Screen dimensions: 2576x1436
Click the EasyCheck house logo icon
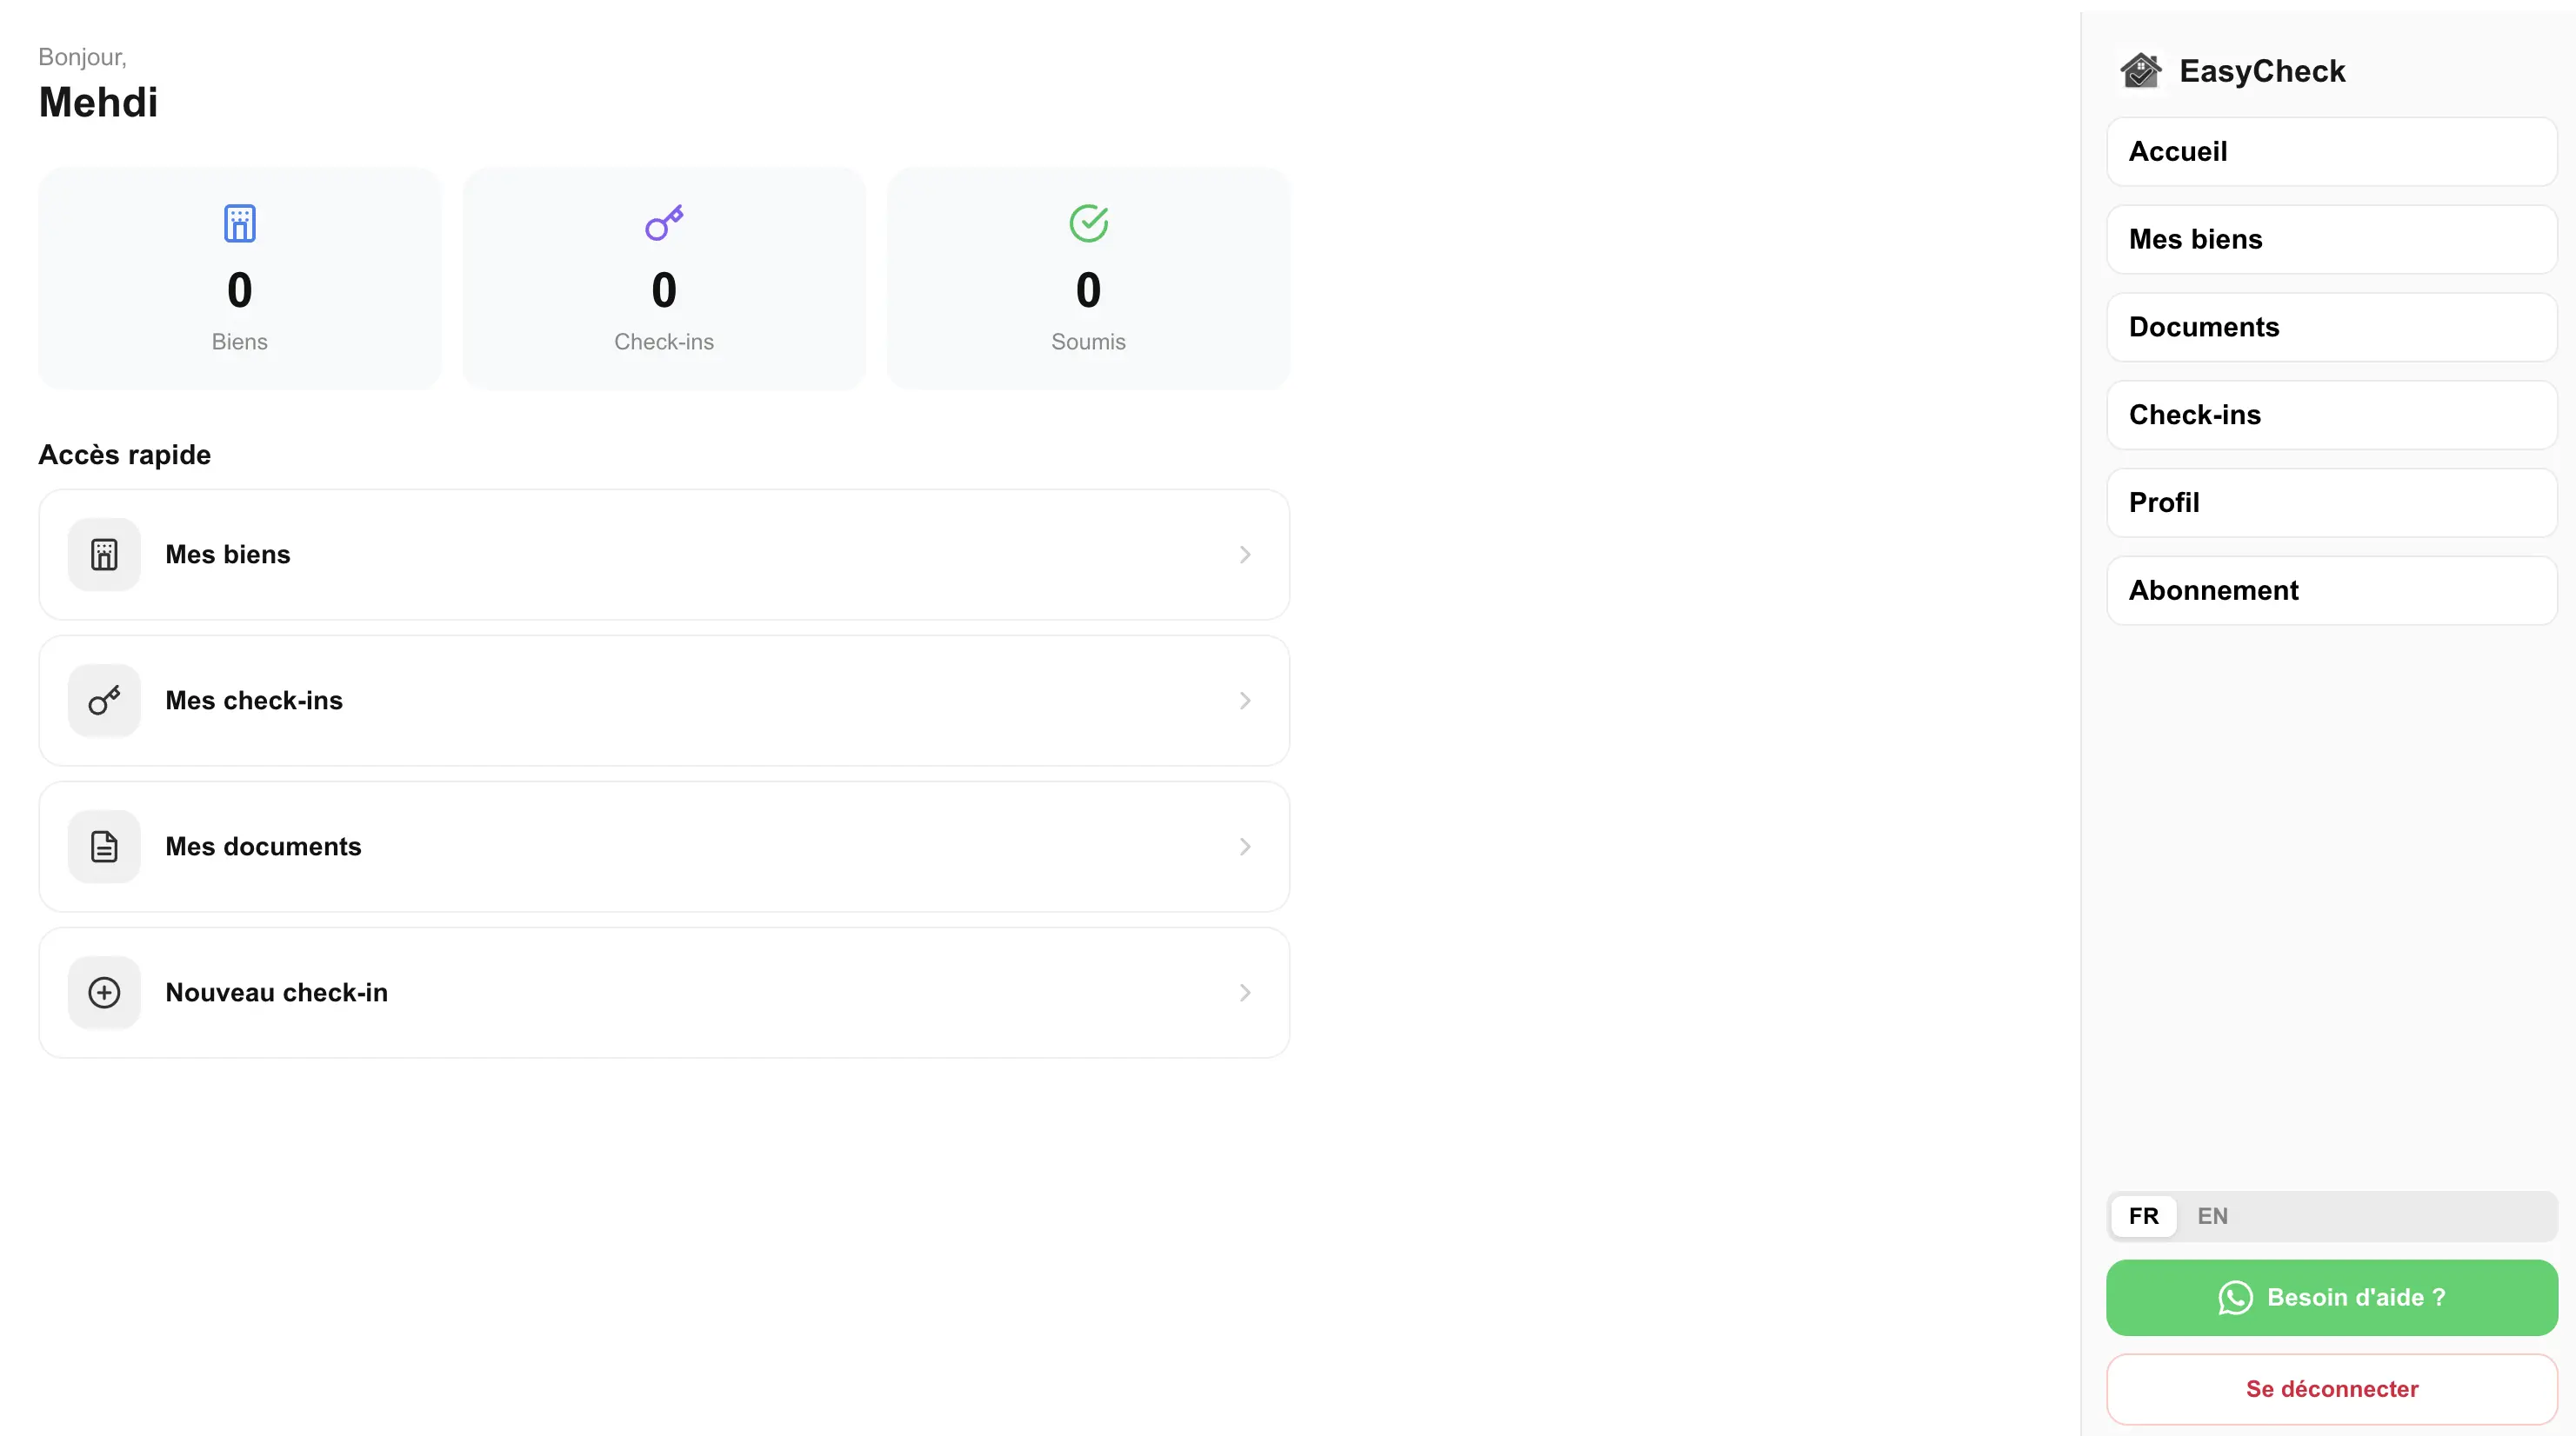[x=2141, y=71]
